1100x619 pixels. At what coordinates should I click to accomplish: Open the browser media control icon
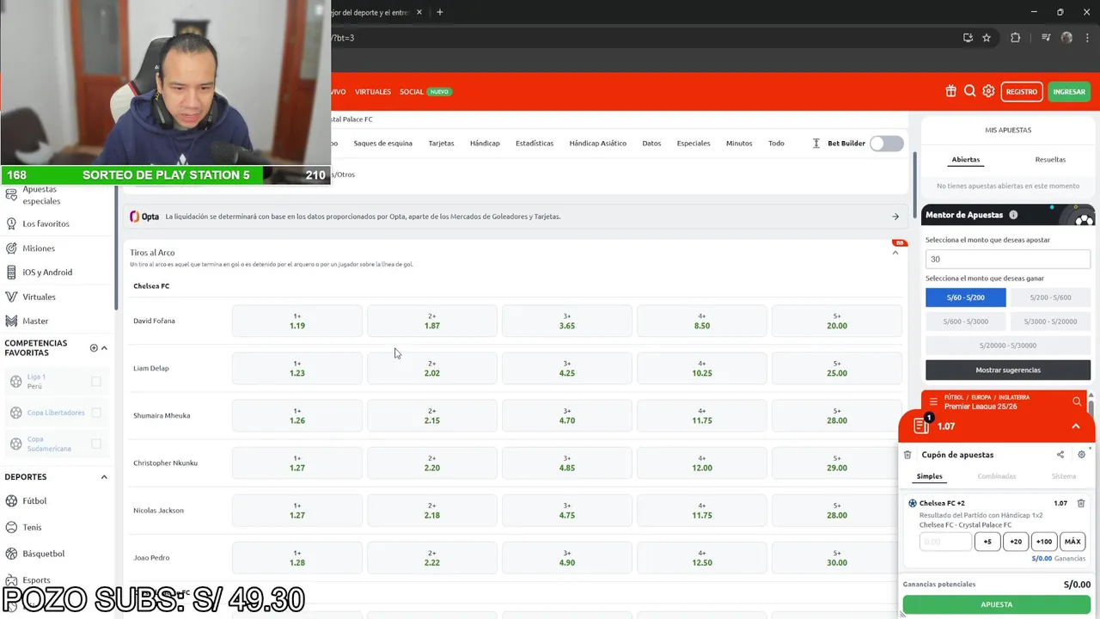coord(1046,38)
